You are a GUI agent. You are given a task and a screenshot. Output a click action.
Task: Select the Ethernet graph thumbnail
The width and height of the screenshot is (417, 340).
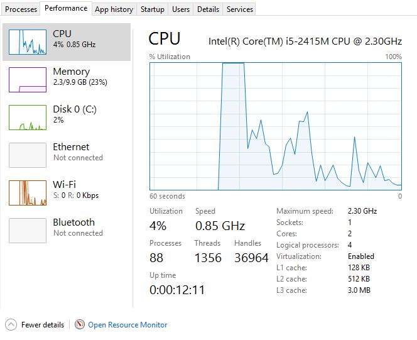pos(28,155)
